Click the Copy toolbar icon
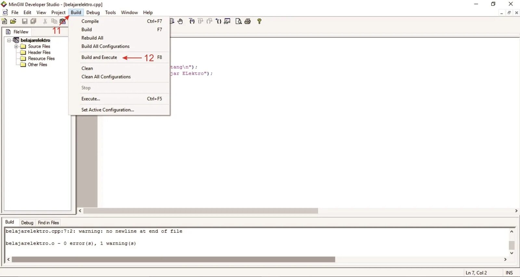The height and width of the screenshot is (277, 520). point(54,21)
